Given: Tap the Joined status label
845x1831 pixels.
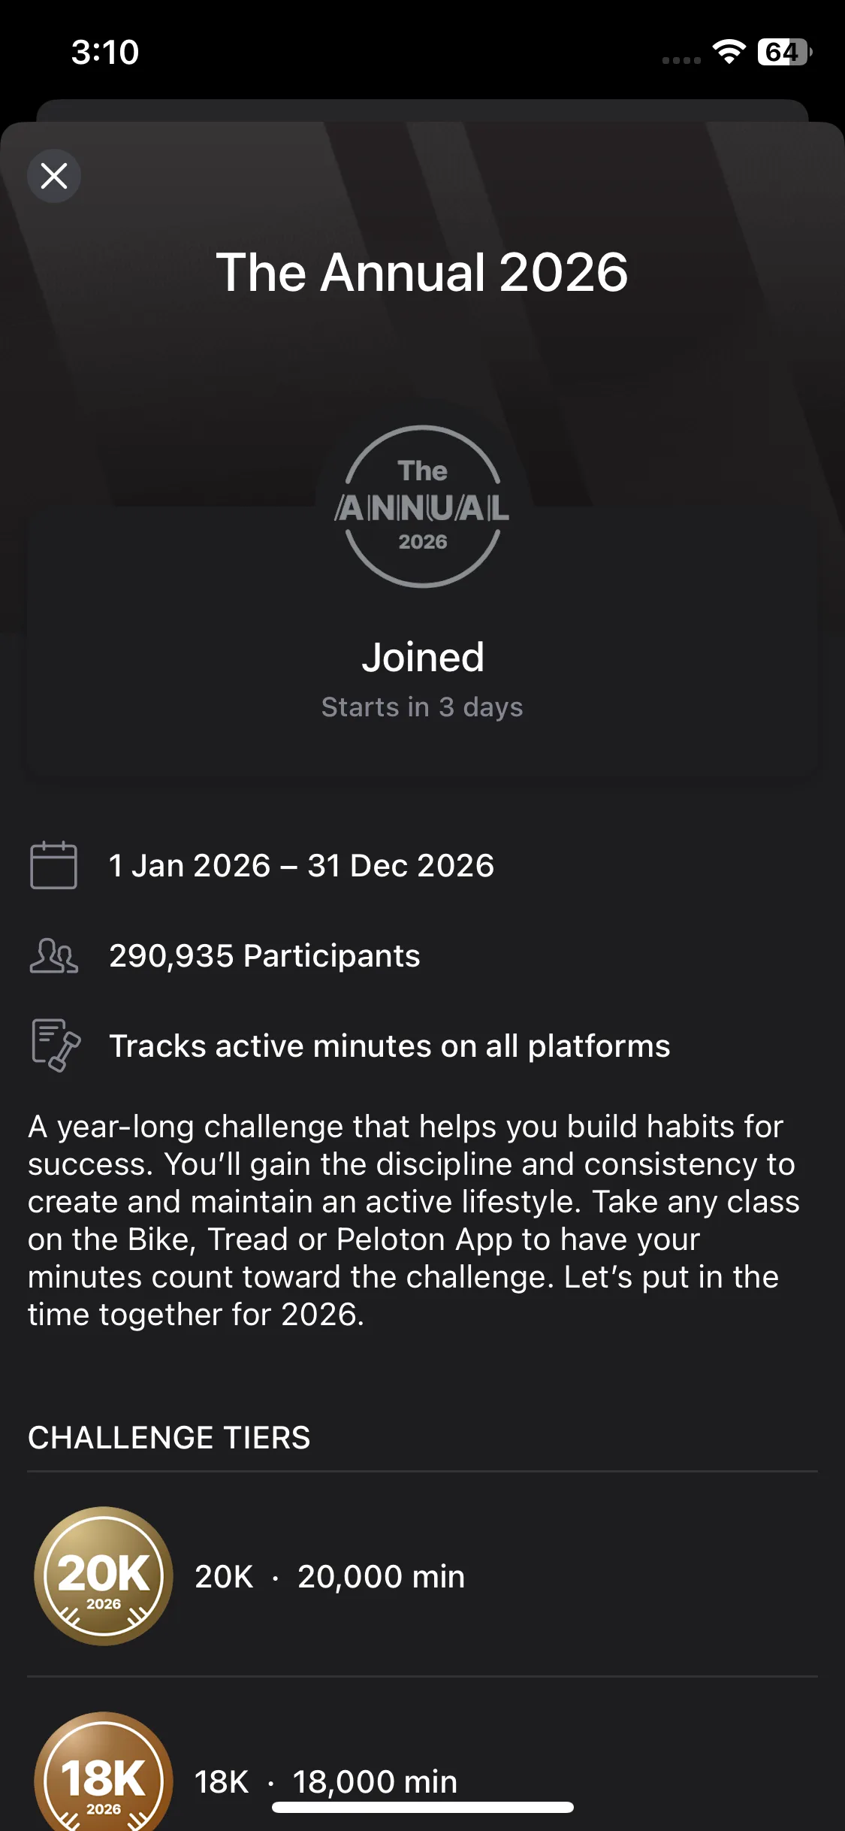Looking at the screenshot, I should pos(422,657).
